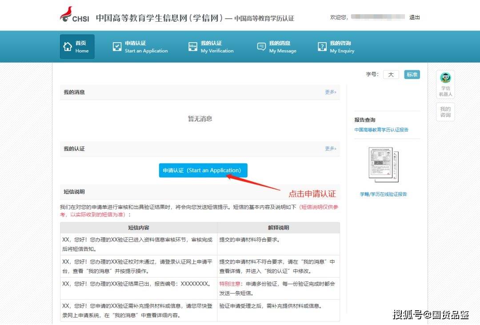Click the Home house icon
The height and width of the screenshot is (325, 480).
pyautogui.click(x=68, y=47)
